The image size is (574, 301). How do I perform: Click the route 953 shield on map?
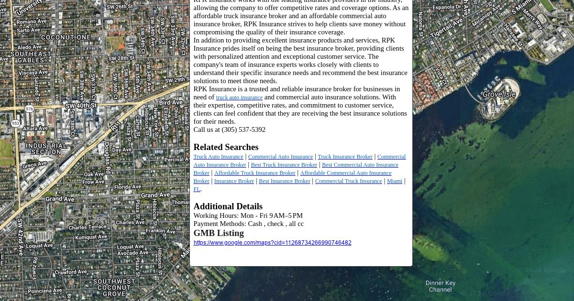tap(16, 123)
